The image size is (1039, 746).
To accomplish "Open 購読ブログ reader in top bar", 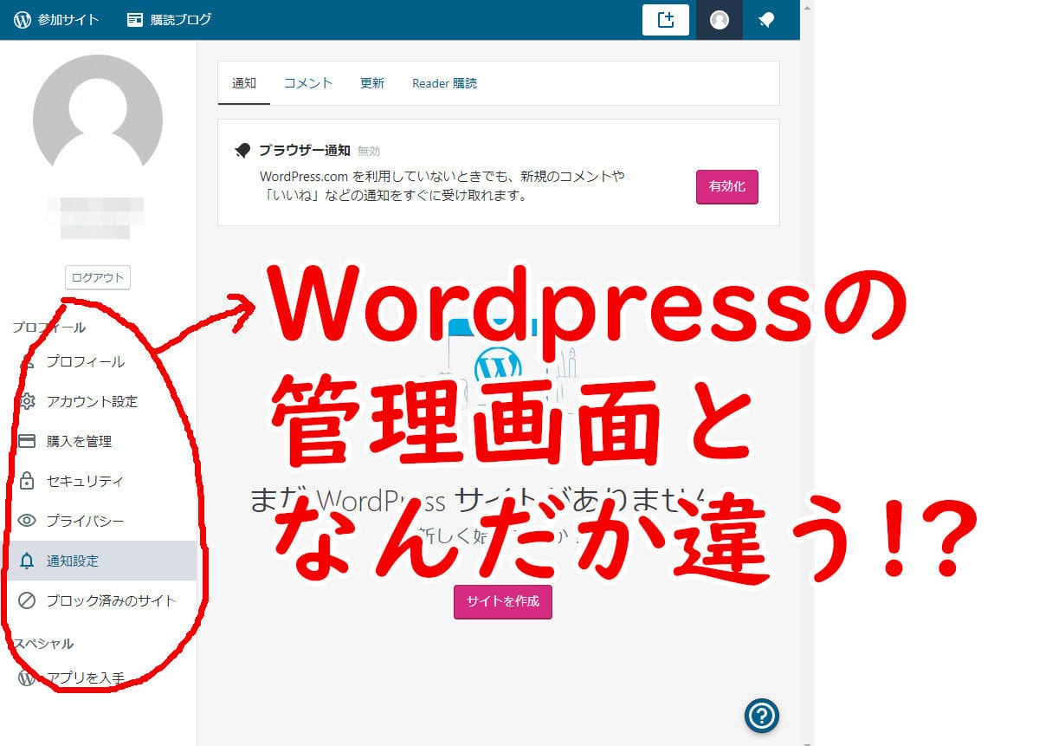I will coord(169,20).
